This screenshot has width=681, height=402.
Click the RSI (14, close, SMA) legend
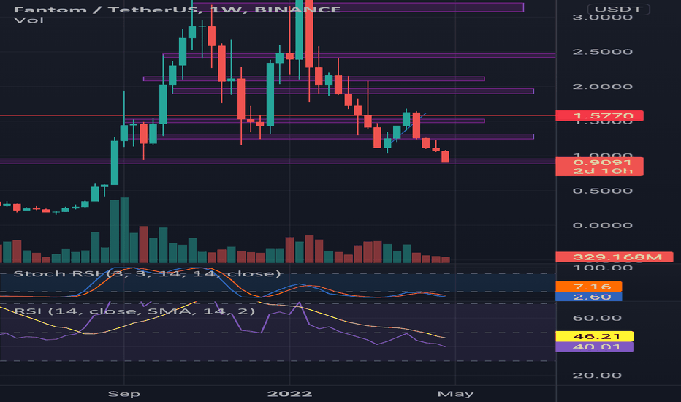pyautogui.click(x=134, y=311)
